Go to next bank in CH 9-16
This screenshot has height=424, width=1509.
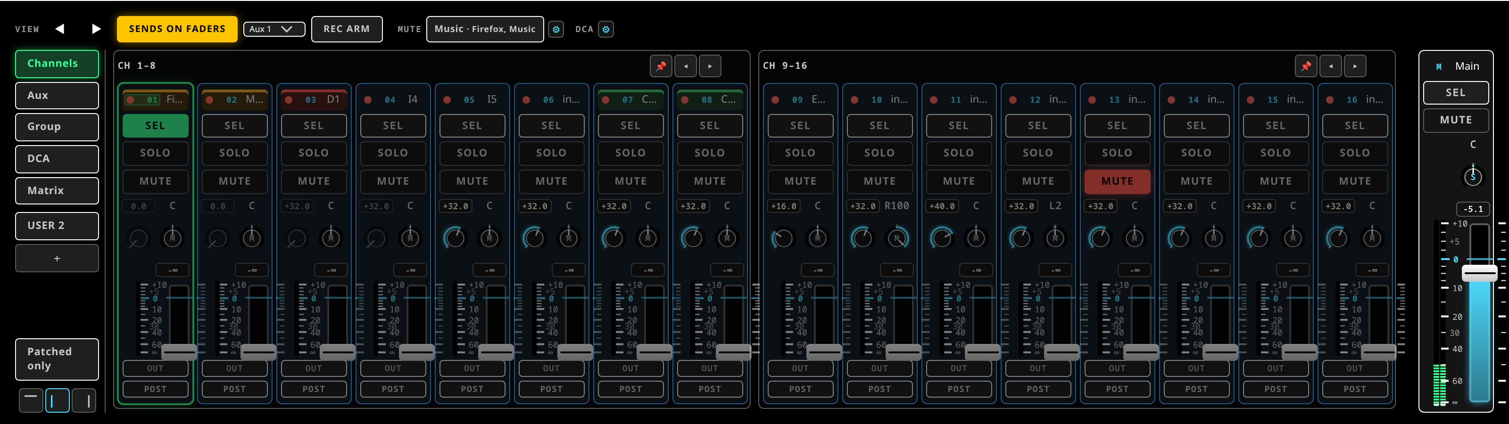(1355, 66)
